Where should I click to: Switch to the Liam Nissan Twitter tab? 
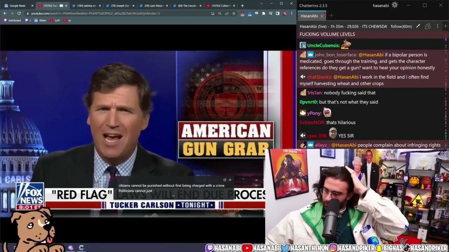point(153,6)
